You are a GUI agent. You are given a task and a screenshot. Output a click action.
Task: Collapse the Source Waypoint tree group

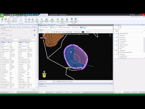click(x=115, y=41)
